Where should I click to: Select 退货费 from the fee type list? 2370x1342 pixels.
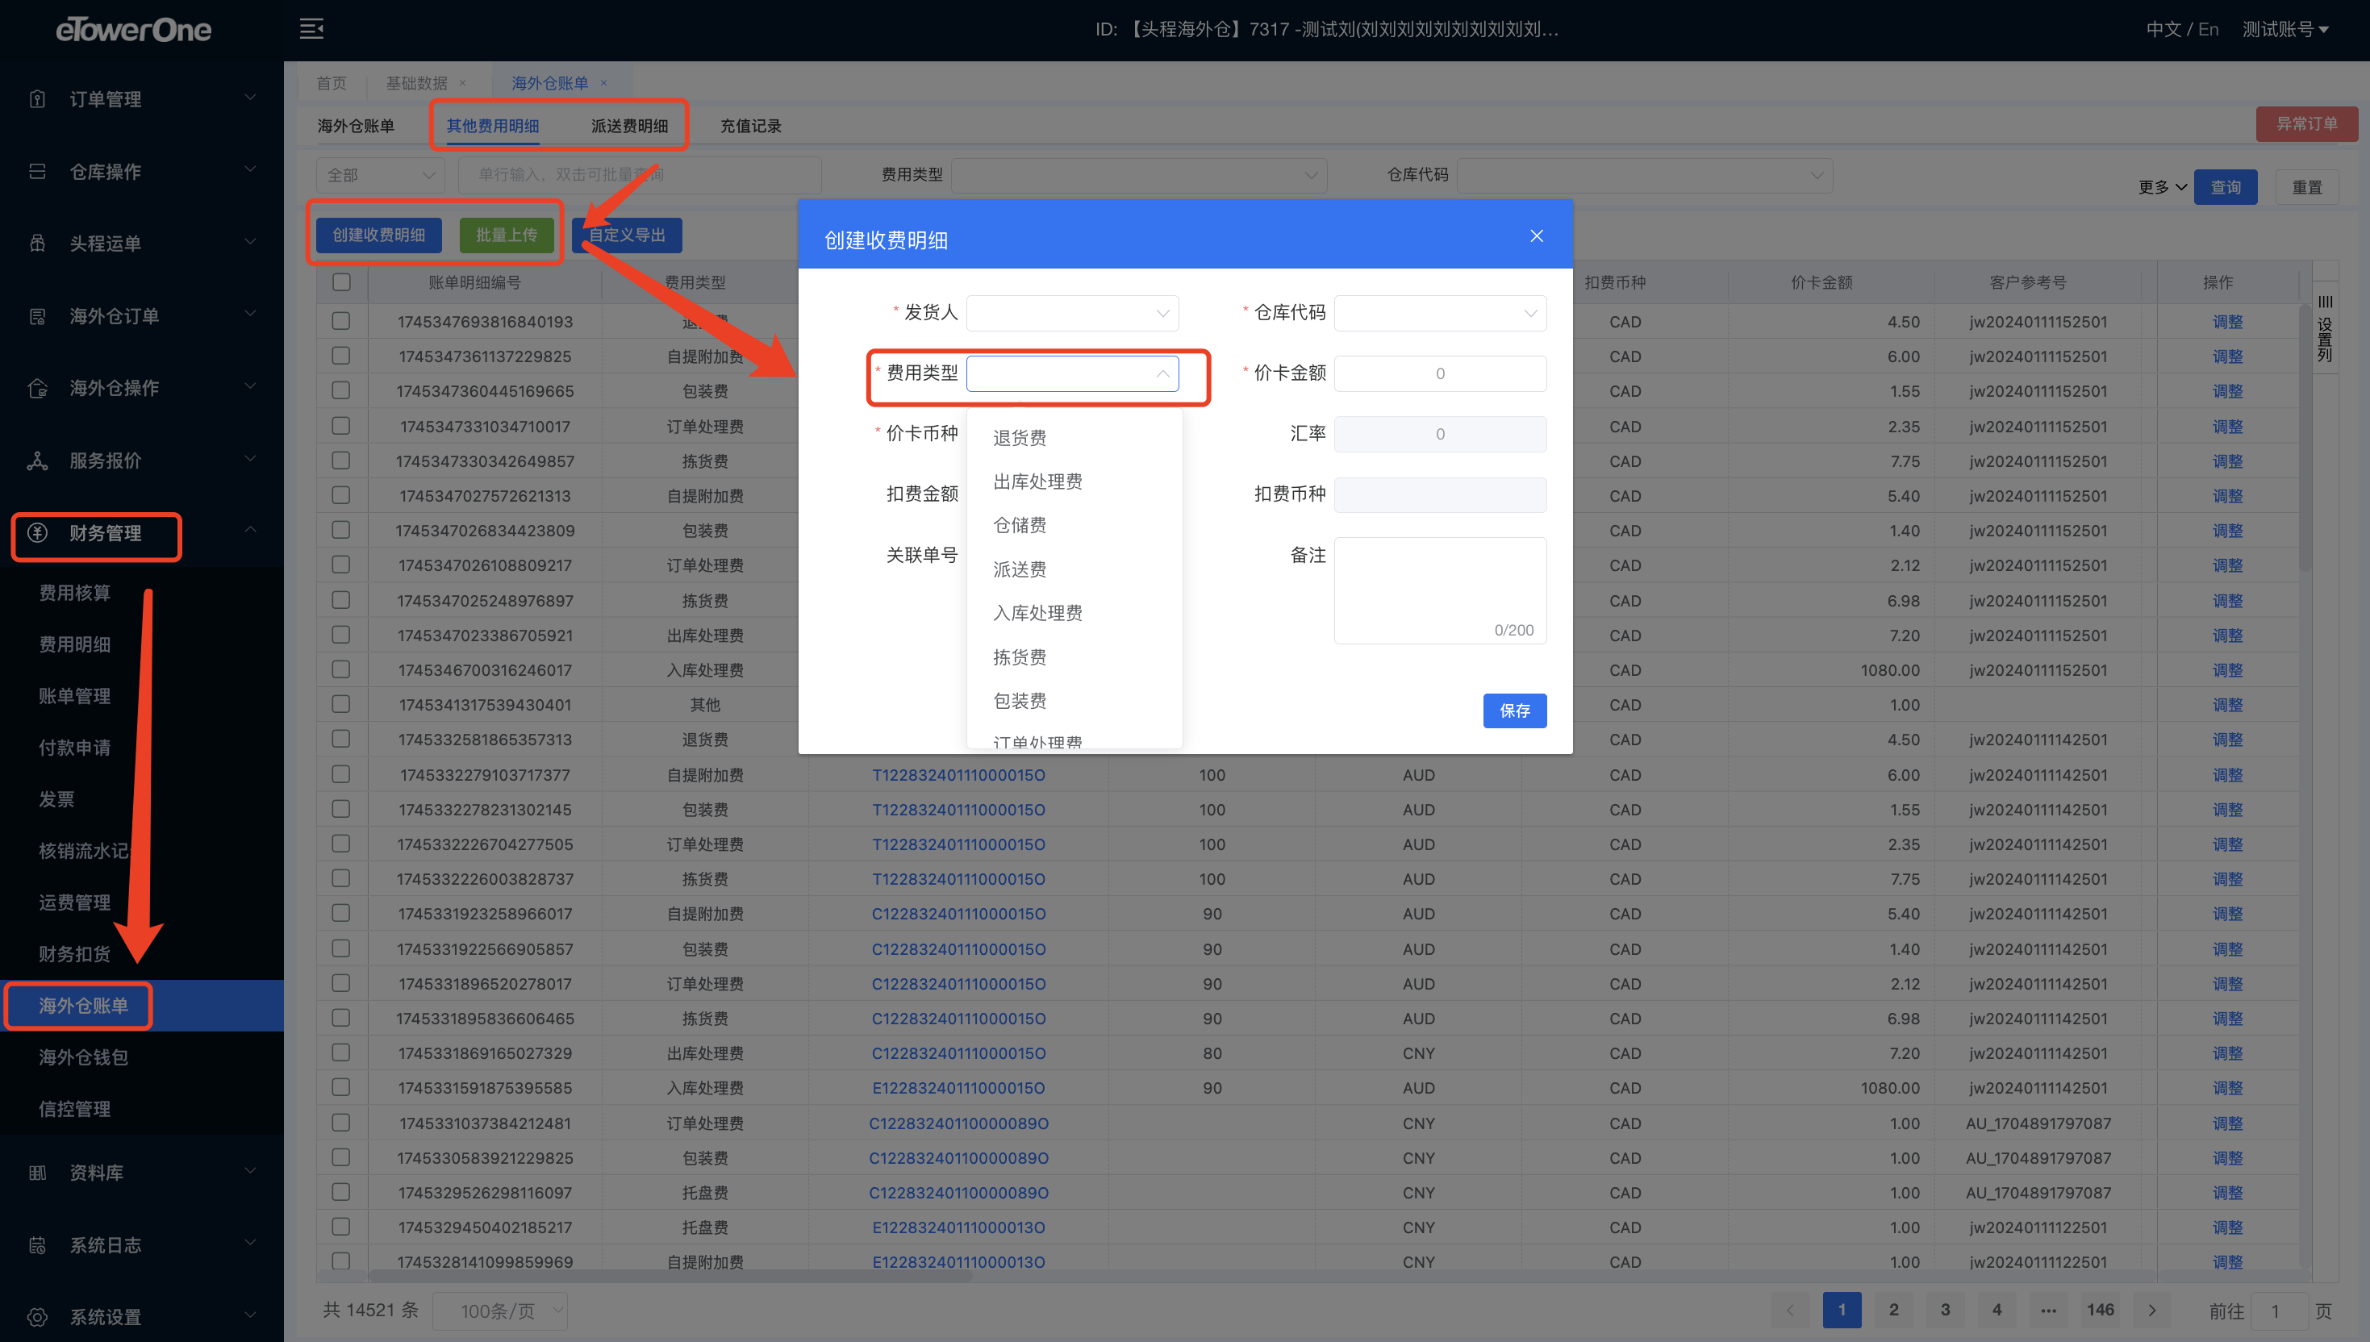(x=1074, y=438)
